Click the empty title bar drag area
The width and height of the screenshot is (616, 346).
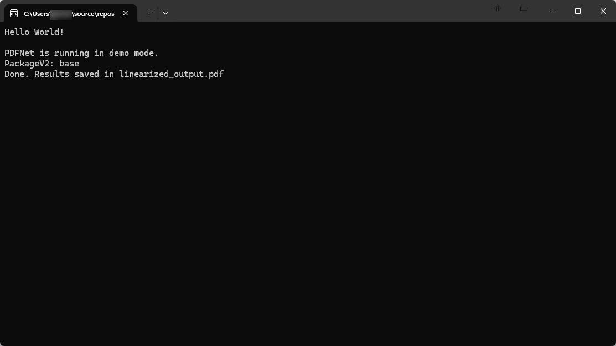[x=332, y=11]
